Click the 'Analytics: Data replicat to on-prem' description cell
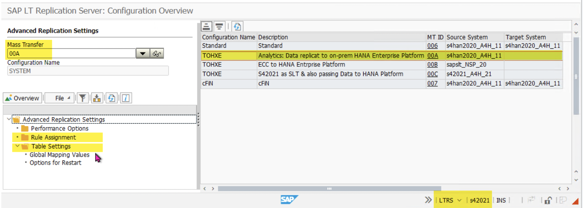Image resolution: width=583 pixels, height=208 pixels. pos(341,56)
